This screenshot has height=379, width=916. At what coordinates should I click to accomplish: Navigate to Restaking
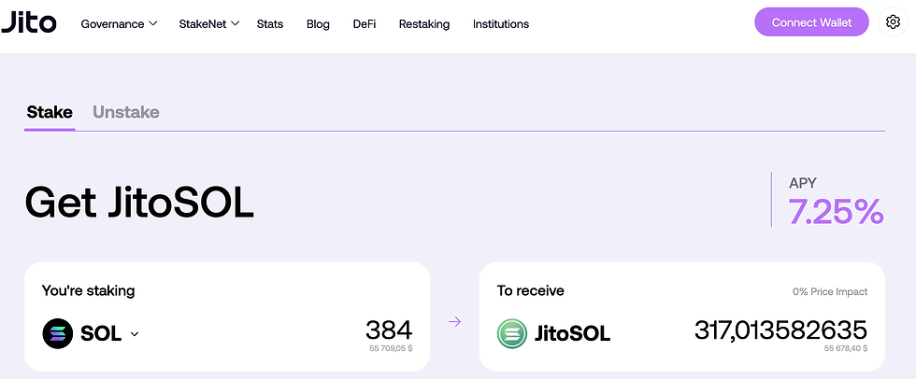click(x=424, y=24)
